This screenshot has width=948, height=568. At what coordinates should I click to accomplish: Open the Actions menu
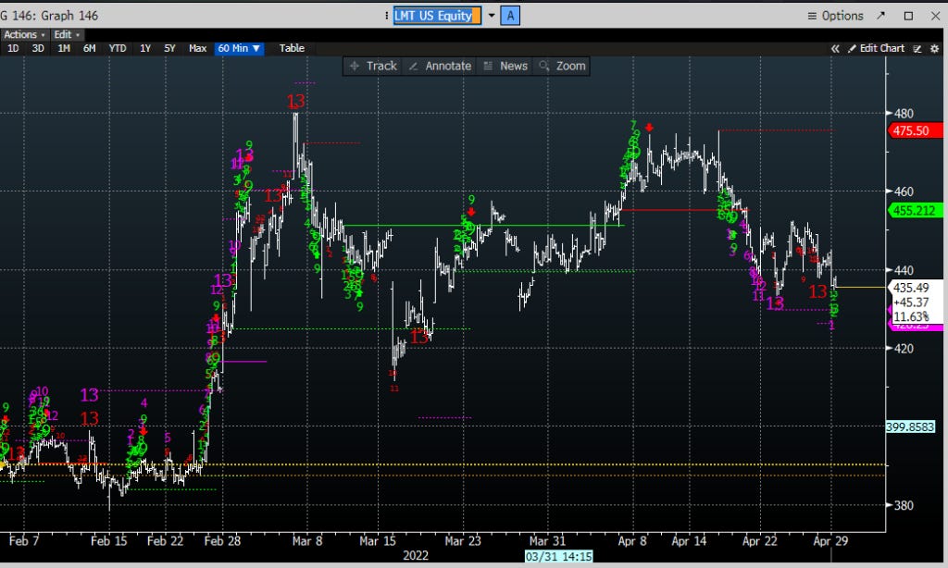(x=23, y=34)
